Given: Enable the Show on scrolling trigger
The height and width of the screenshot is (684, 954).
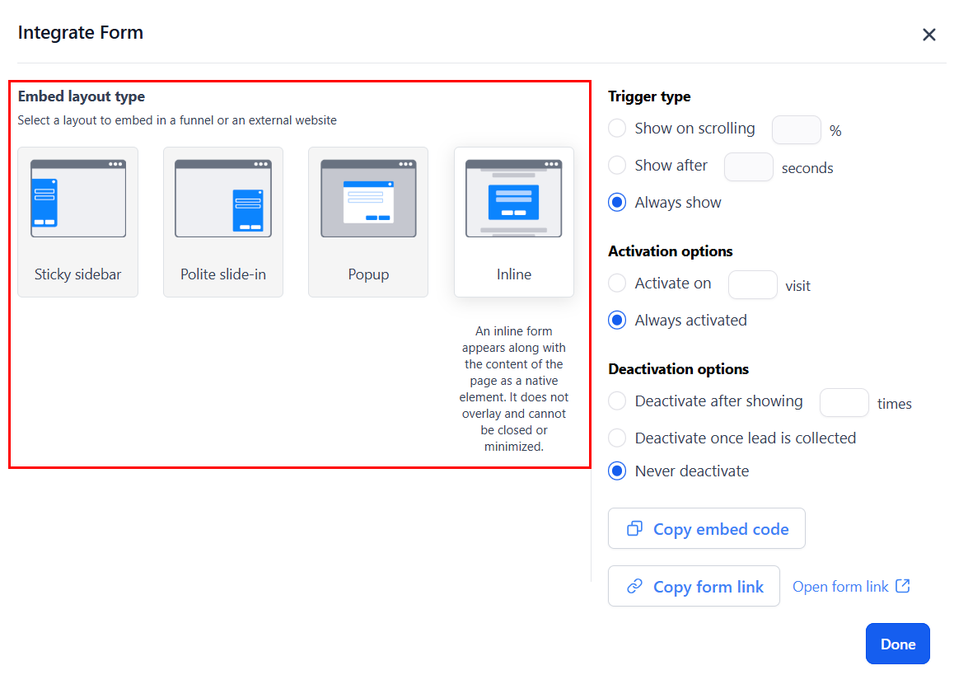Looking at the screenshot, I should click(617, 129).
